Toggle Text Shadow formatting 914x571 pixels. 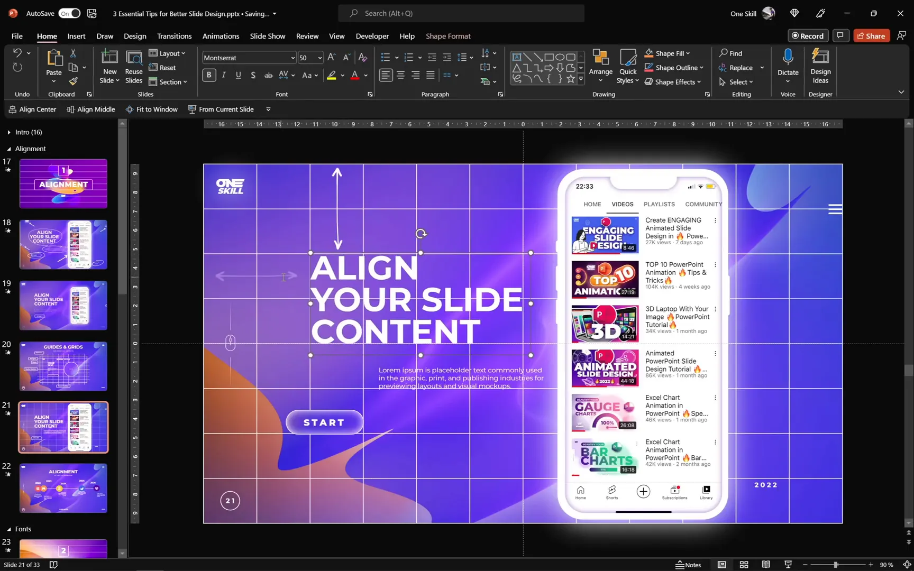tap(253, 75)
